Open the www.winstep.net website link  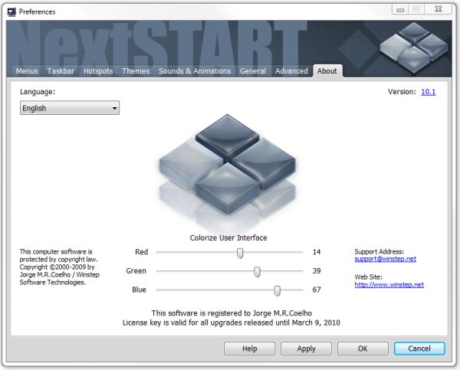coord(389,285)
